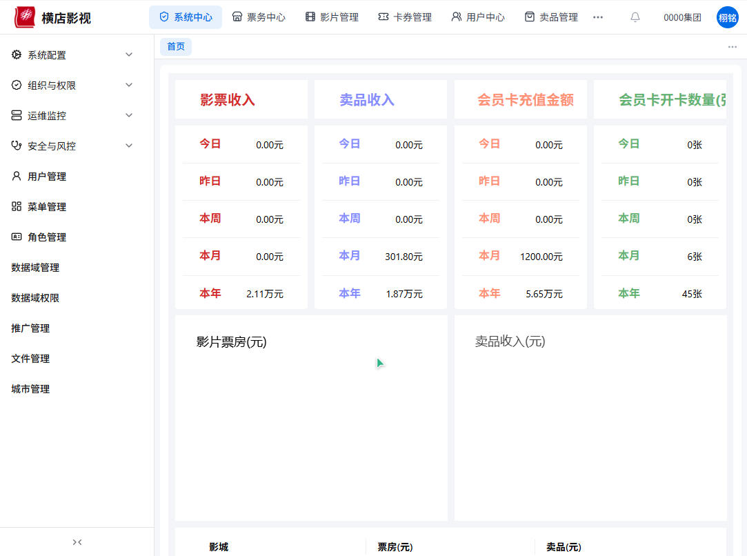Click the shield icon of 系统中心
This screenshot has height=556, width=747.
pos(164,17)
